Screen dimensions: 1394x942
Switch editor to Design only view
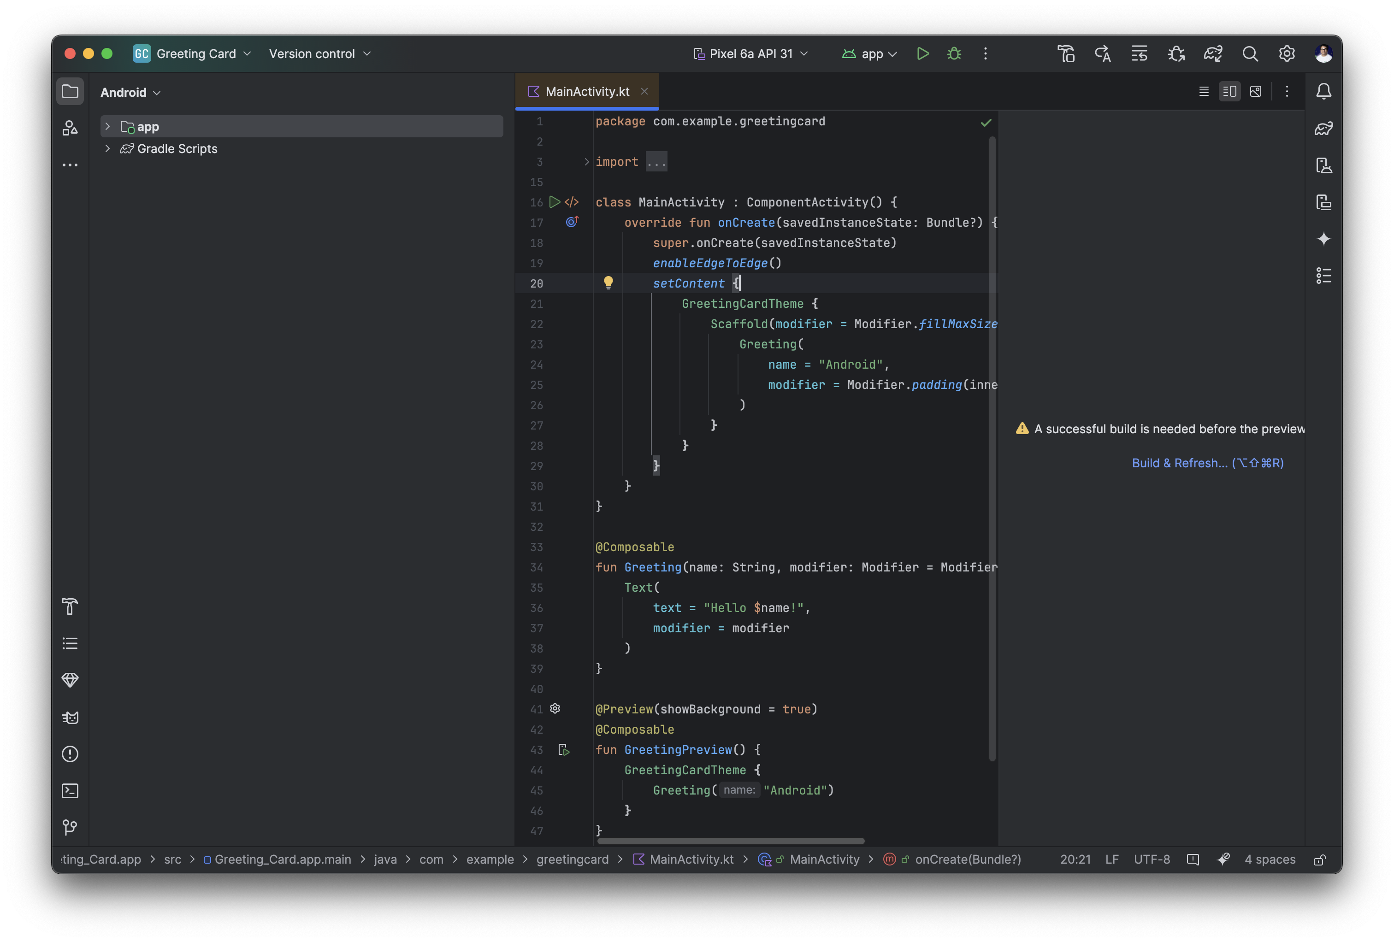point(1255,92)
